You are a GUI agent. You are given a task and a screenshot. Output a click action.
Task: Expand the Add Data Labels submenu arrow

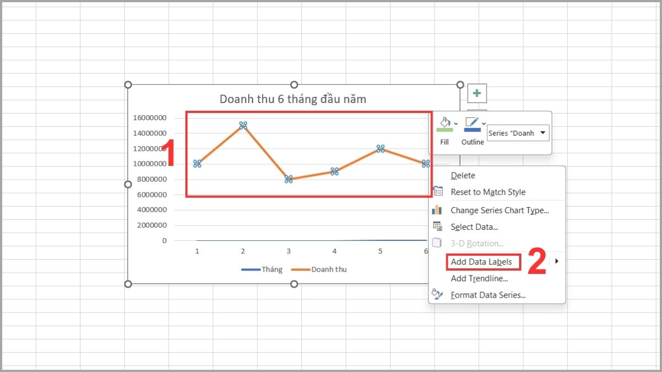[x=557, y=261]
